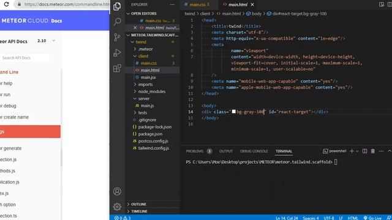Collapse the client folder
Screen dimensions: 392x220
(135, 56)
